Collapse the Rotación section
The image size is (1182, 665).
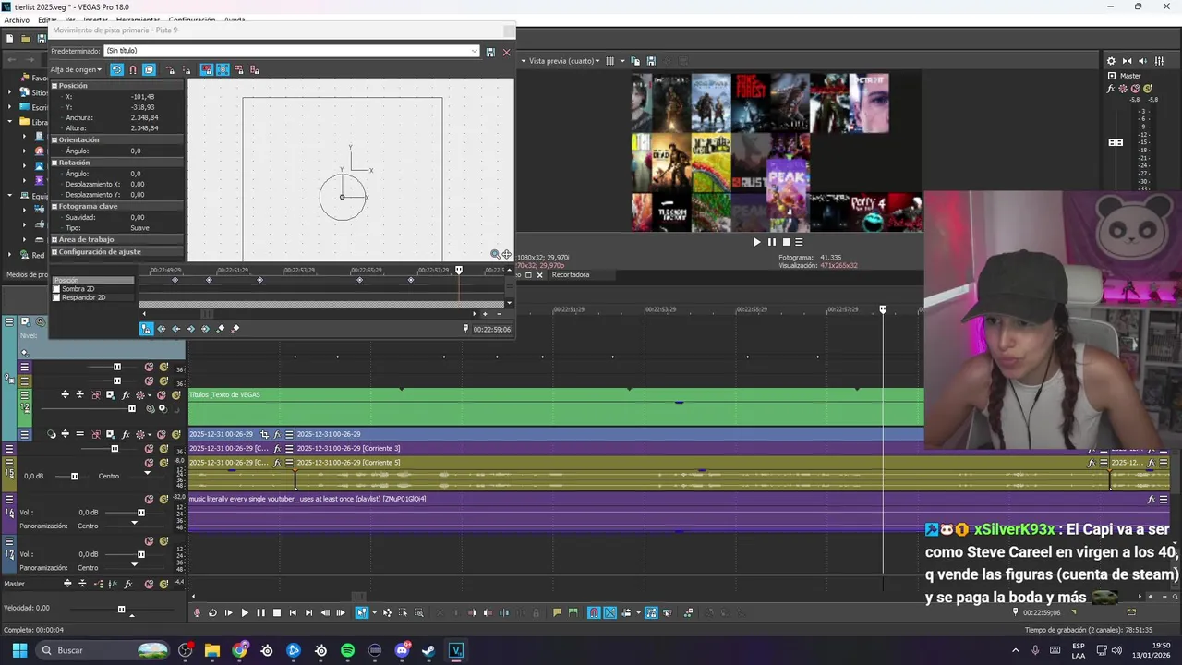pos(54,163)
